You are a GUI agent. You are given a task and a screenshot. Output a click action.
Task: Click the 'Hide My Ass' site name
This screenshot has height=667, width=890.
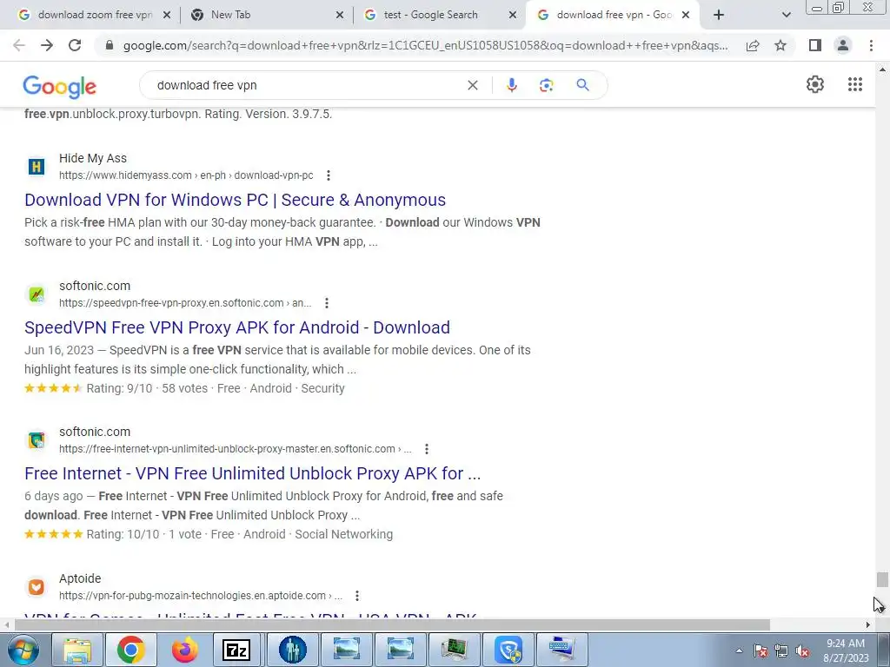tap(92, 158)
